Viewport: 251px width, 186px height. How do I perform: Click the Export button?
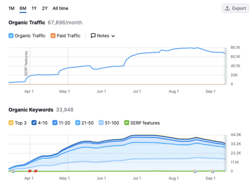[235, 9]
